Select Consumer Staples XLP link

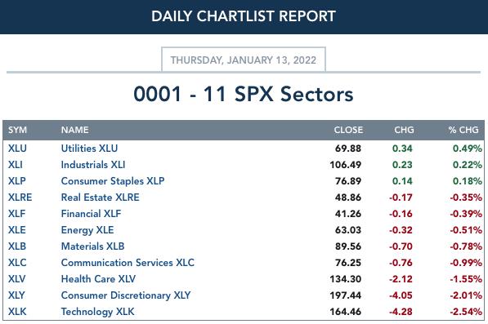click(x=113, y=181)
